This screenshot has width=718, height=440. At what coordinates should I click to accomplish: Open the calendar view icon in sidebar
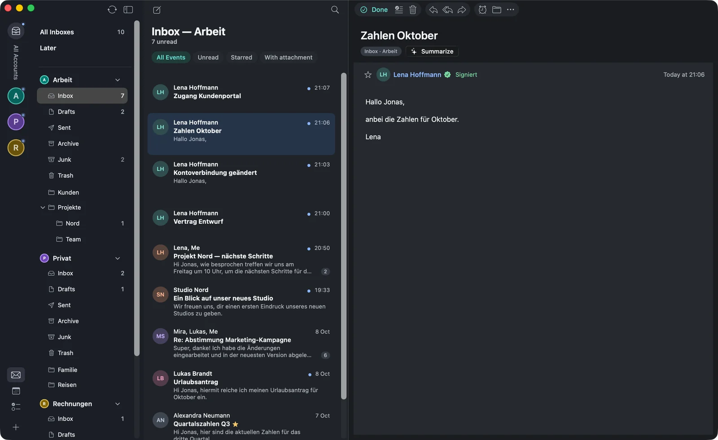point(16,391)
